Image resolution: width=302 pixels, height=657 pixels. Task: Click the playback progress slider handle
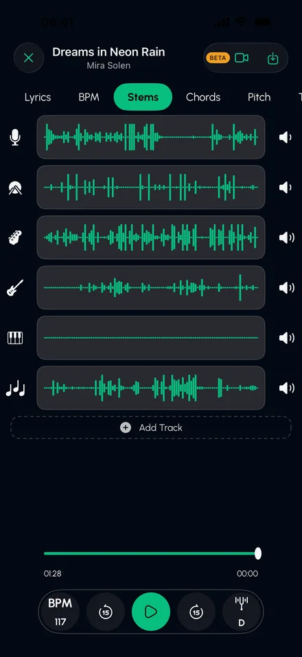(258, 553)
